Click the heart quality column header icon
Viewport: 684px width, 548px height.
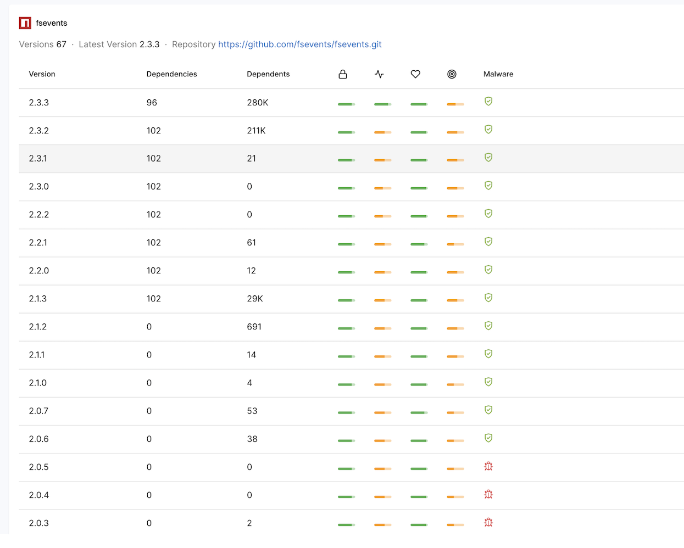click(x=415, y=74)
